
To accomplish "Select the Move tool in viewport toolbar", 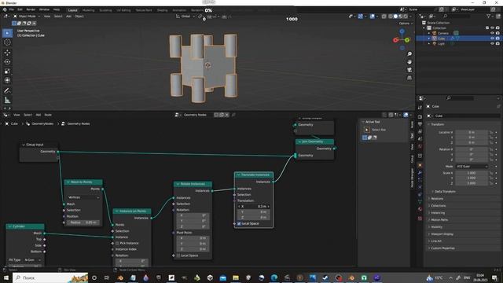I will [x=7, y=53].
